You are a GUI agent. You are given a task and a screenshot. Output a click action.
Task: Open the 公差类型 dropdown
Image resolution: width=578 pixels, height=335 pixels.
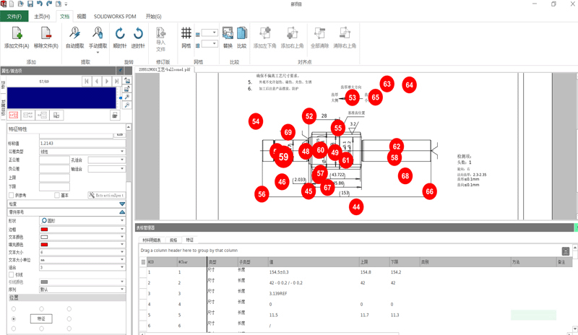[x=122, y=152]
